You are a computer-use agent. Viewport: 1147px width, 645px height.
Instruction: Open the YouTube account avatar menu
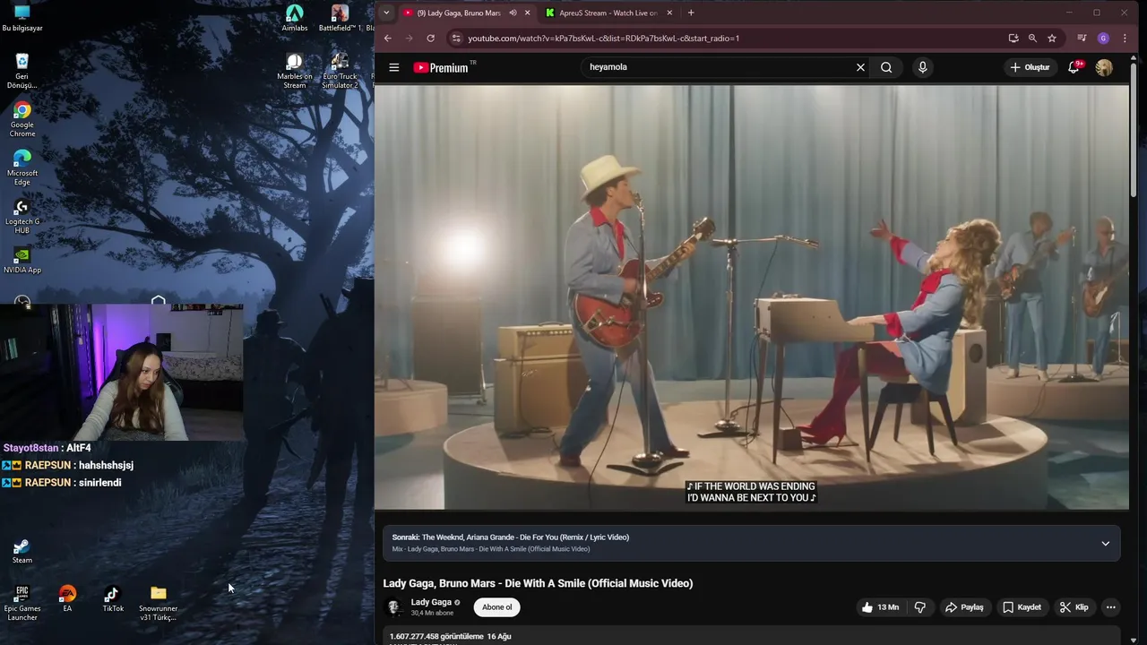coord(1104,67)
